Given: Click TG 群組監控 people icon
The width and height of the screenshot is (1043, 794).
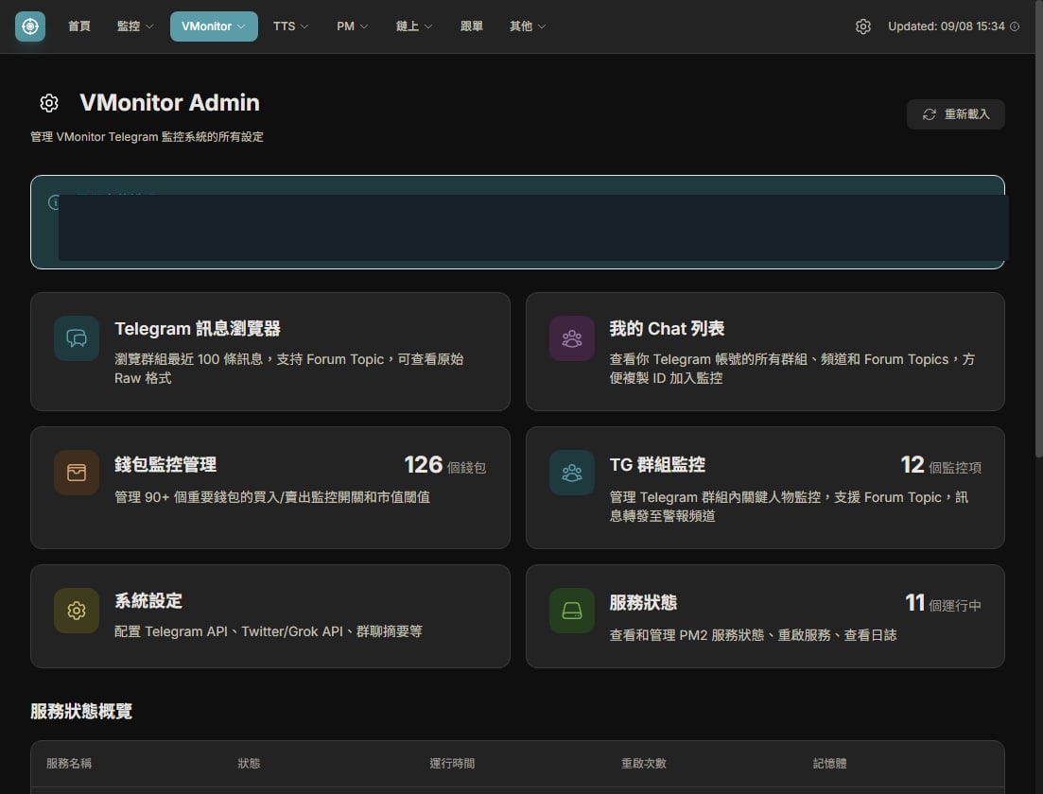Looking at the screenshot, I should (571, 473).
